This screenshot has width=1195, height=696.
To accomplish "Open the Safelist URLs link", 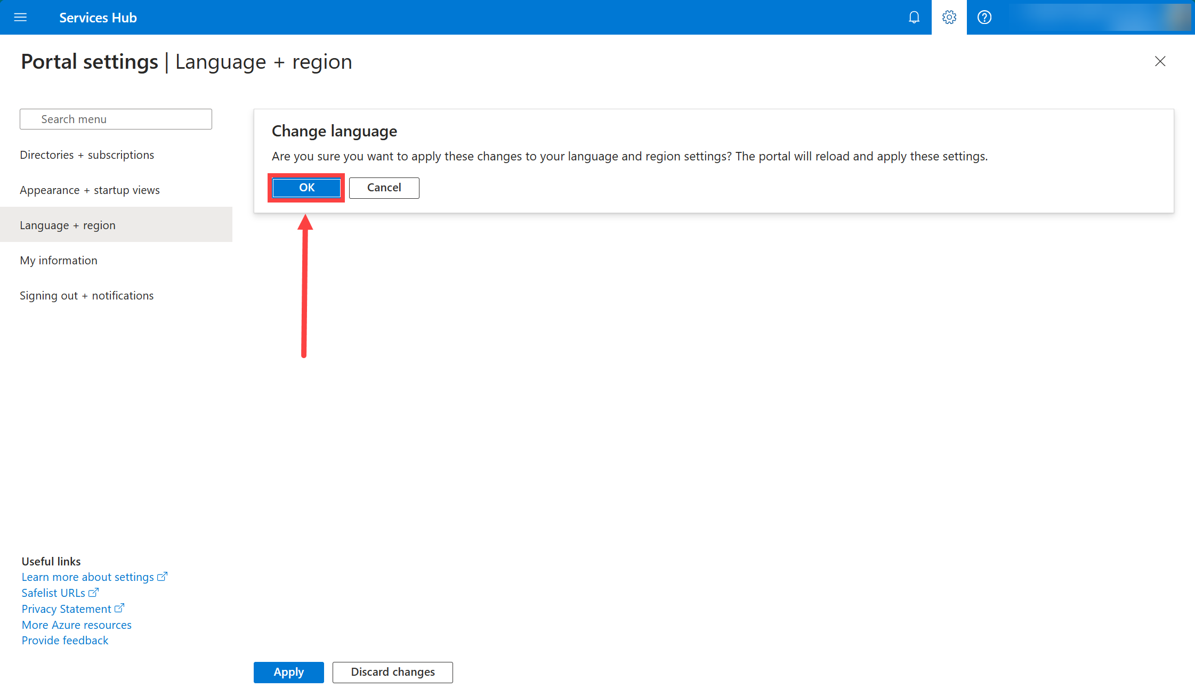I will (x=53, y=593).
